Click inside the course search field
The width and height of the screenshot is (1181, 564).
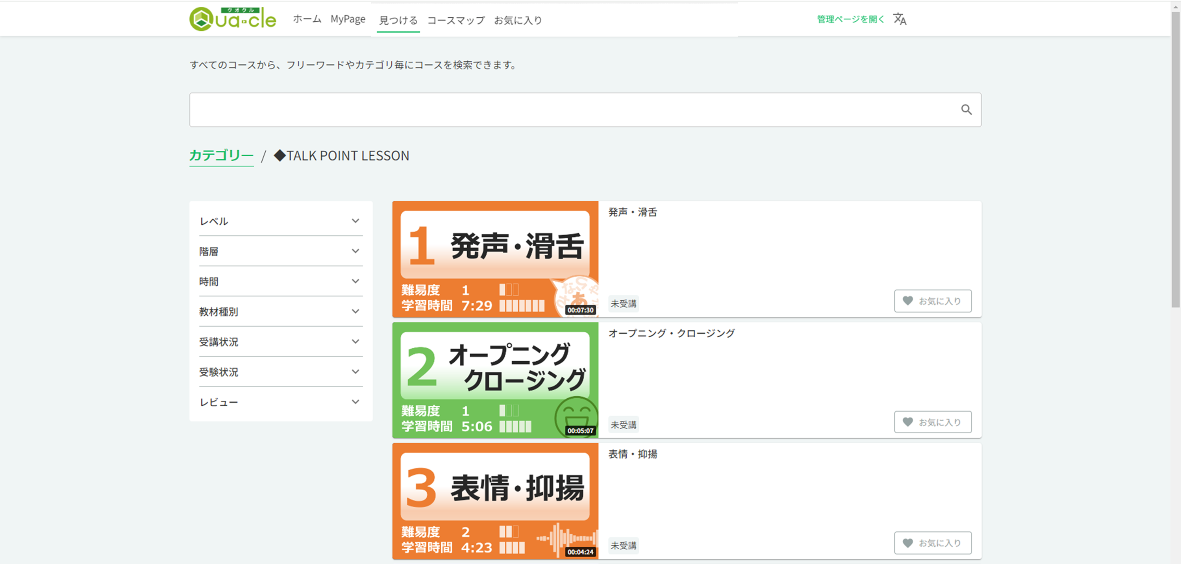[573, 110]
